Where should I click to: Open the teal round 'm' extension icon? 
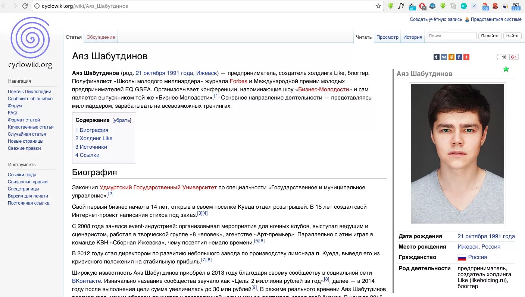point(464,6)
